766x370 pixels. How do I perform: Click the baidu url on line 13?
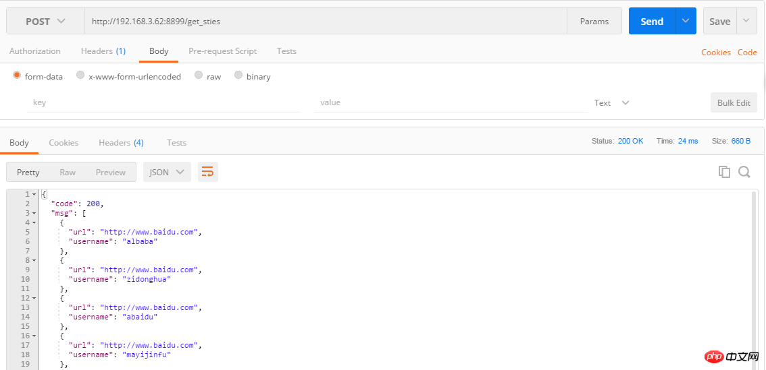(x=149, y=307)
